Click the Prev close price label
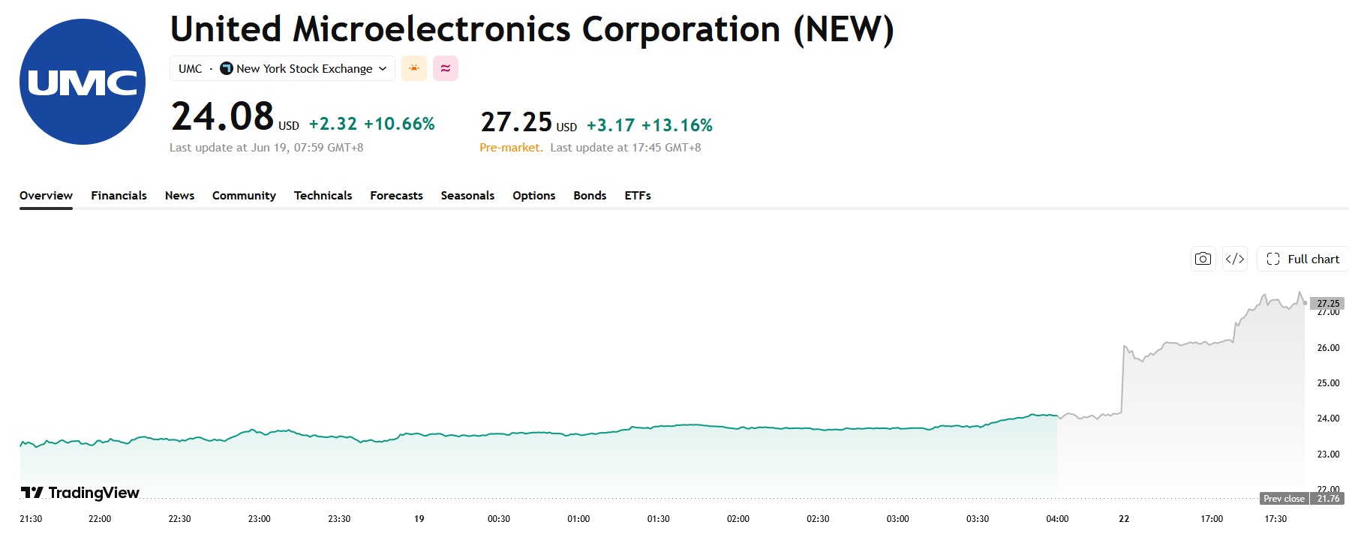Screen dimensions: 1349x543 [1284, 499]
